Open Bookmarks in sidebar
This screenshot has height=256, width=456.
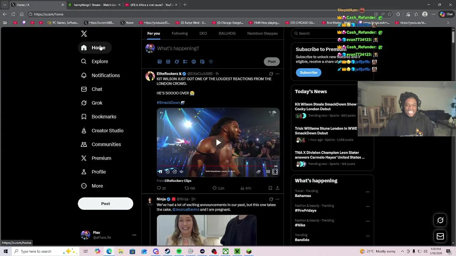99,117
